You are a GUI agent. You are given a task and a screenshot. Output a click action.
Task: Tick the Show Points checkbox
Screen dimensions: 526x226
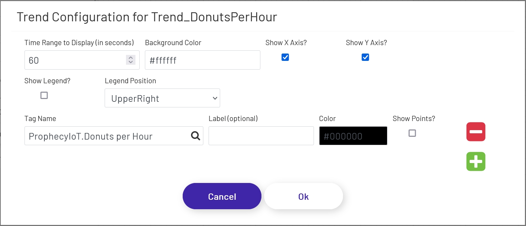tap(412, 133)
